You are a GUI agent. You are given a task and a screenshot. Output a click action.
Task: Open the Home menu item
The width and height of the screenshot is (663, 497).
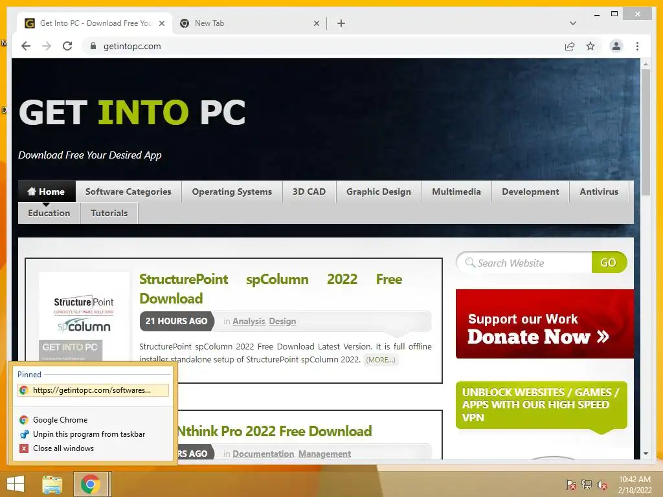(x=47, y=192)
